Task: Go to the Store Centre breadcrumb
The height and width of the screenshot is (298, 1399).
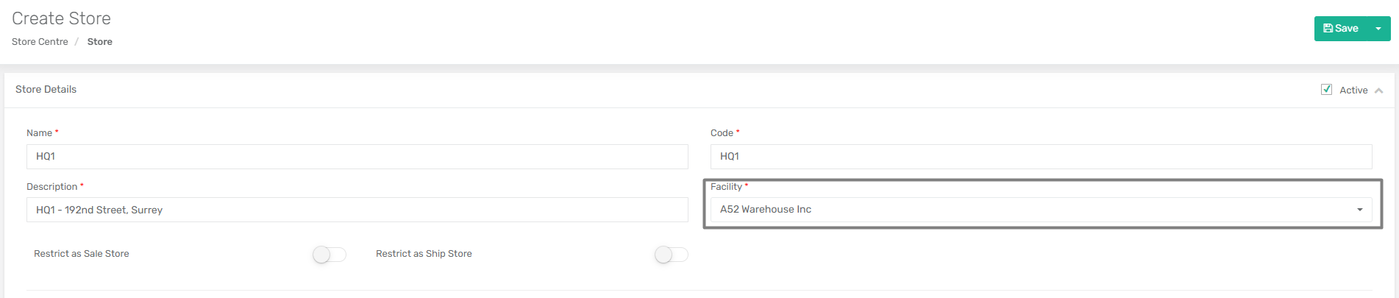Action: click(40, 42)
